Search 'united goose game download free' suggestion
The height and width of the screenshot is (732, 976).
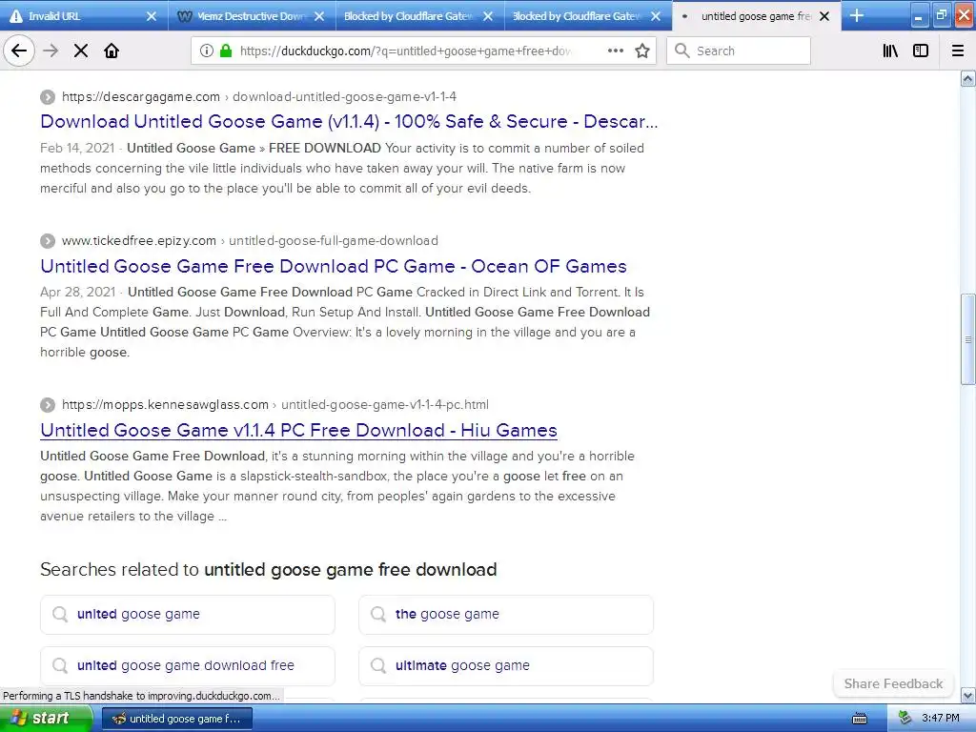[188, 666]
